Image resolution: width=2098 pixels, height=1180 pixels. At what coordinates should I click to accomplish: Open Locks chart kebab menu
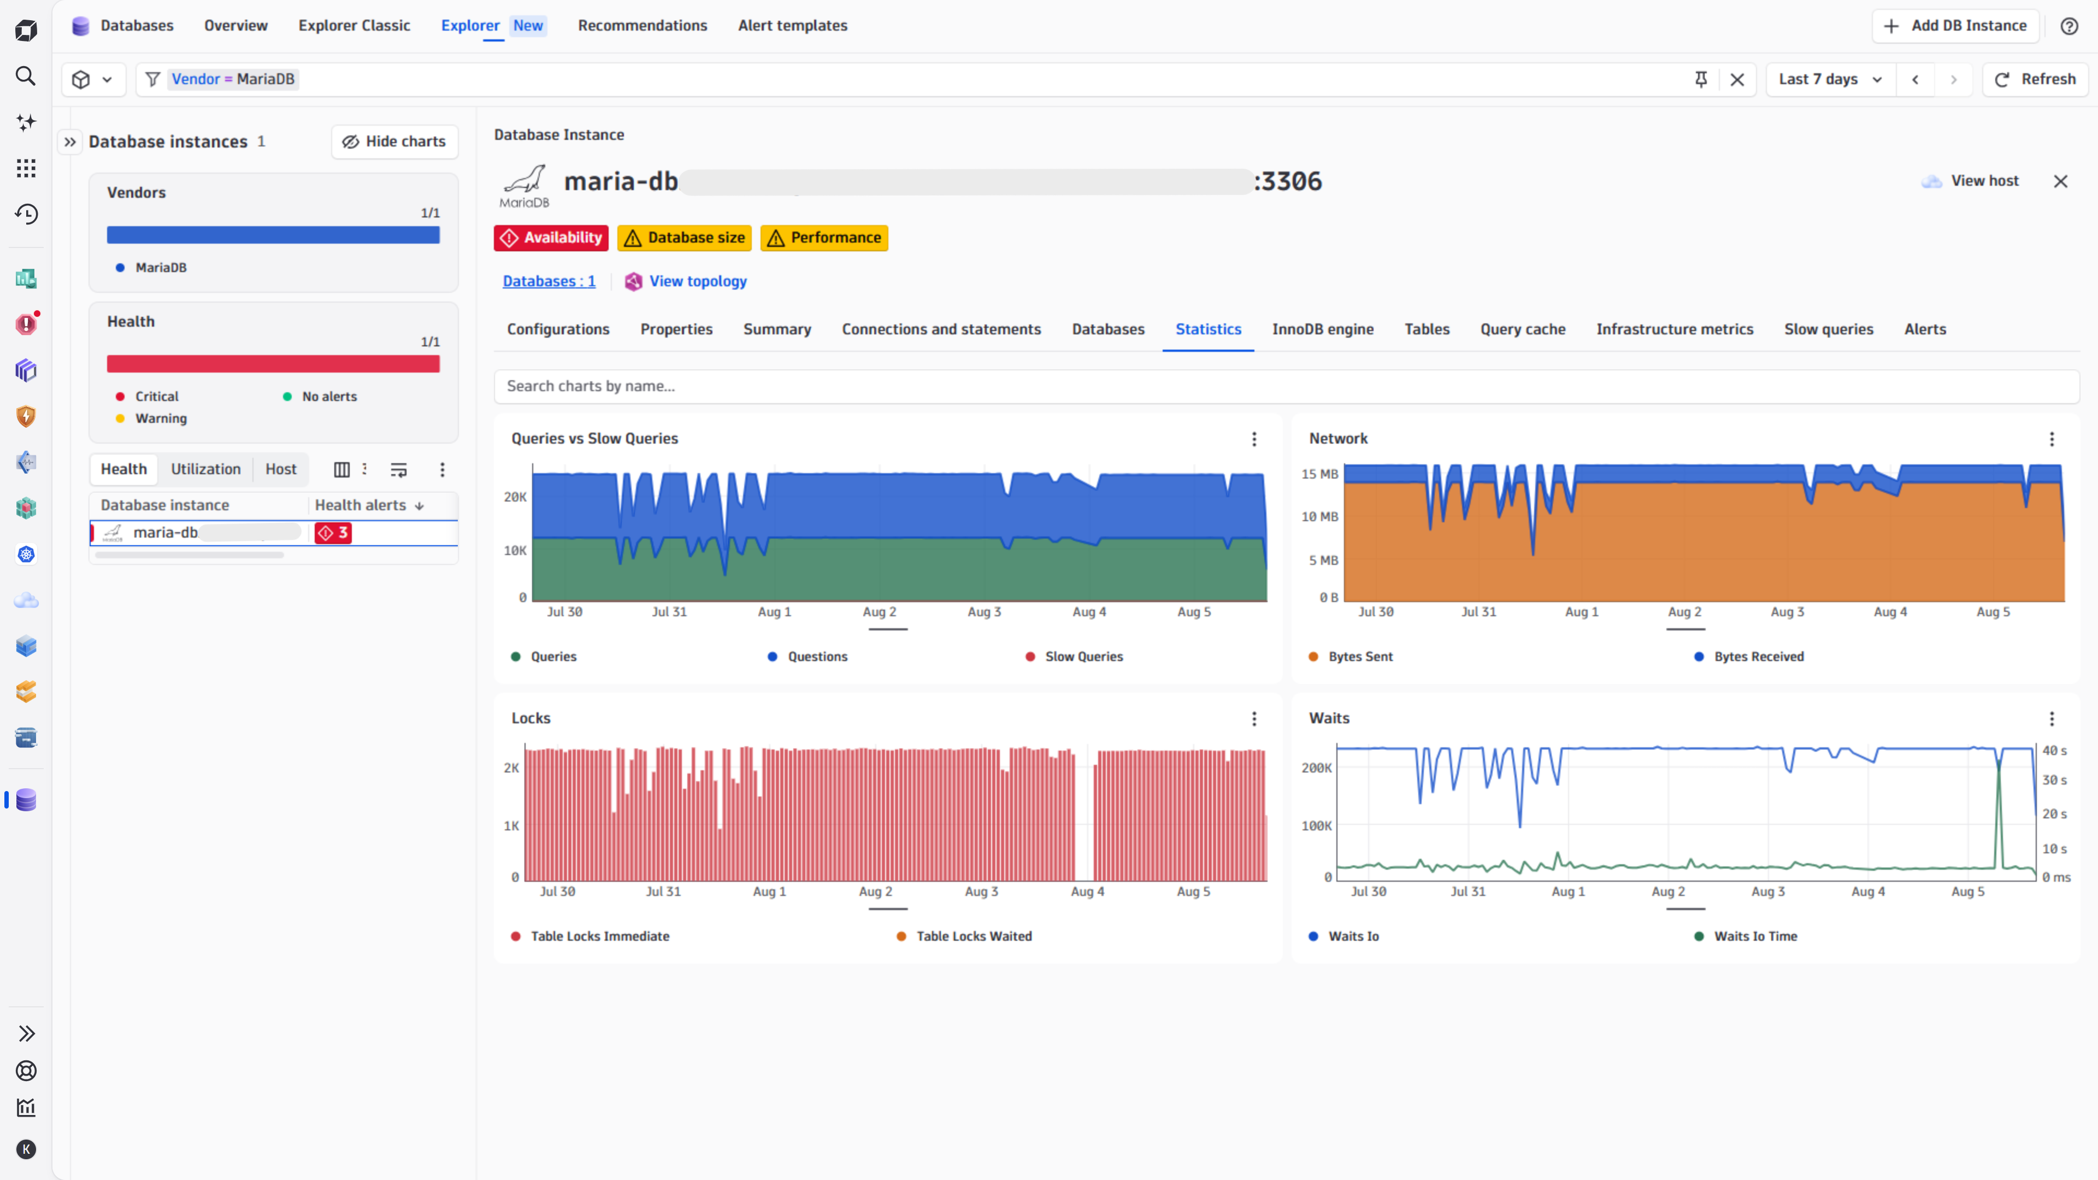pos(1254,718)
